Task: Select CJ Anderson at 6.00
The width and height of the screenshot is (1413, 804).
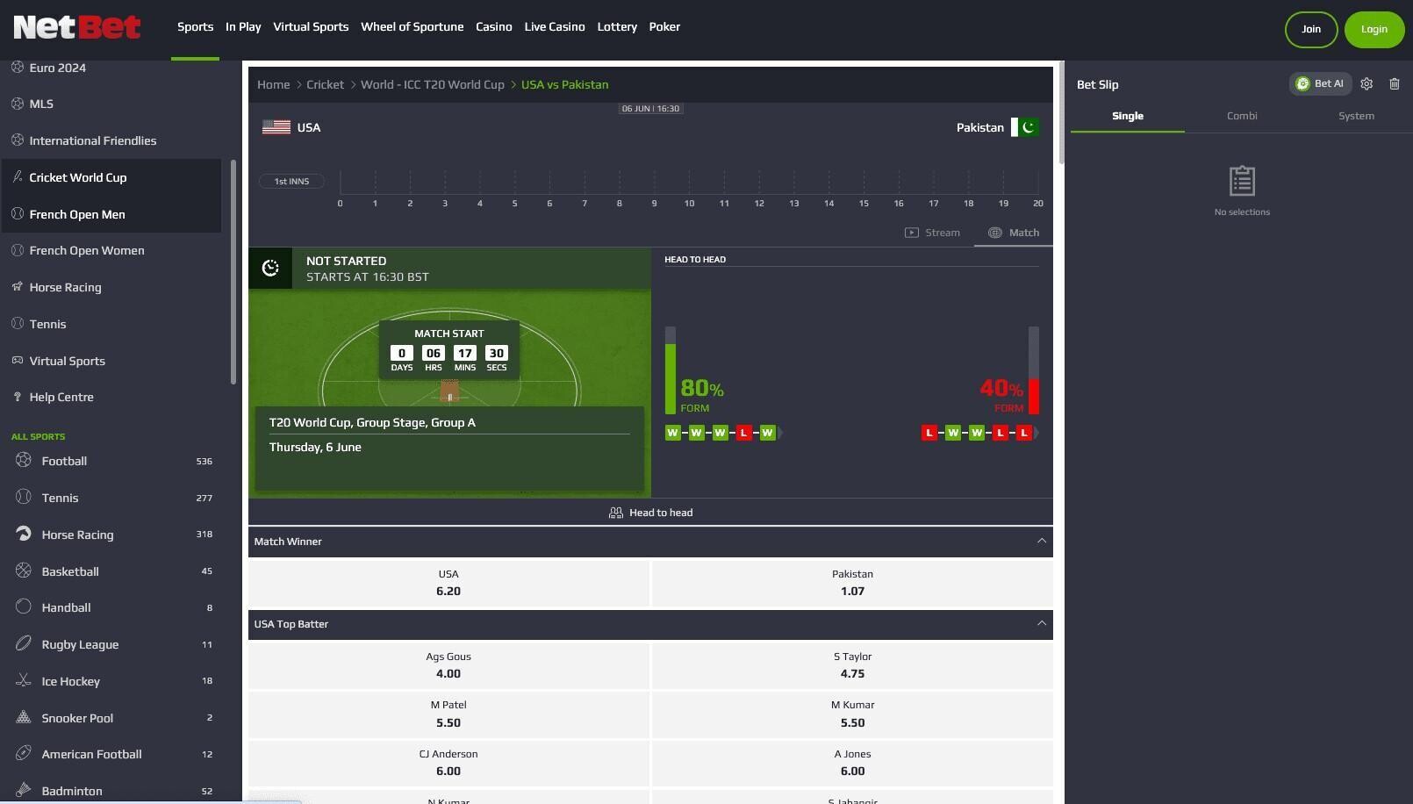Action: click(x=448, y=763)
